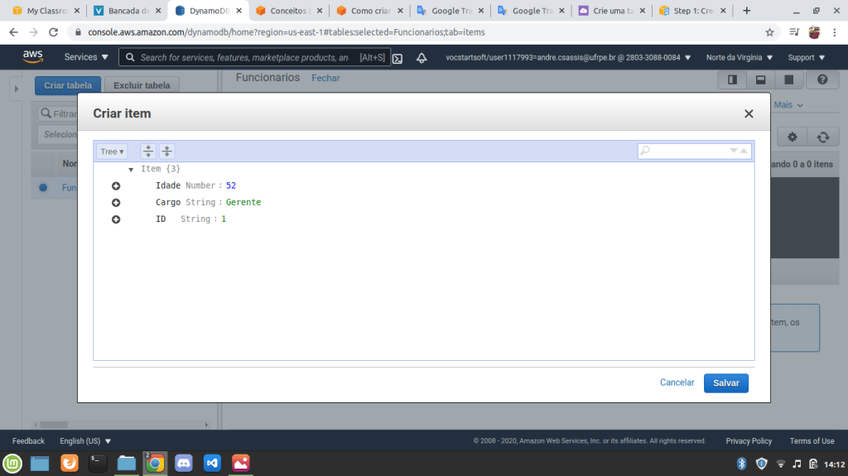Open the Support menu
The width and height of the screenshot is (848, 476).
[x=805, y=58]
